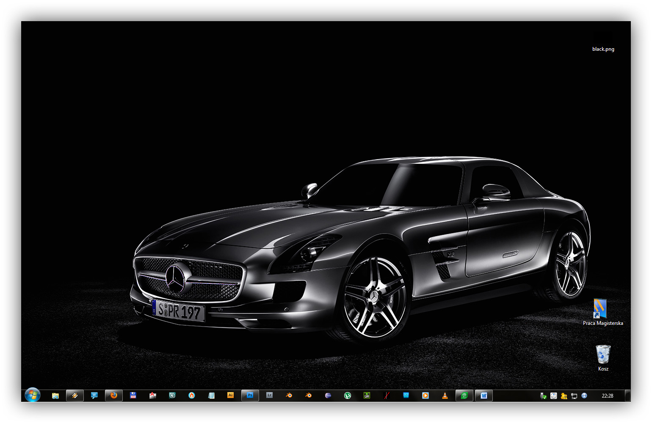
Task: Open the network status tray icon
Action: [574, 396]
